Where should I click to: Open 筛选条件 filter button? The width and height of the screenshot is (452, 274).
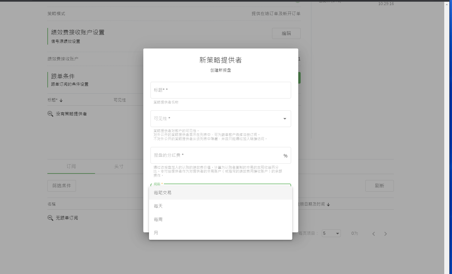(x=62, y=186)
